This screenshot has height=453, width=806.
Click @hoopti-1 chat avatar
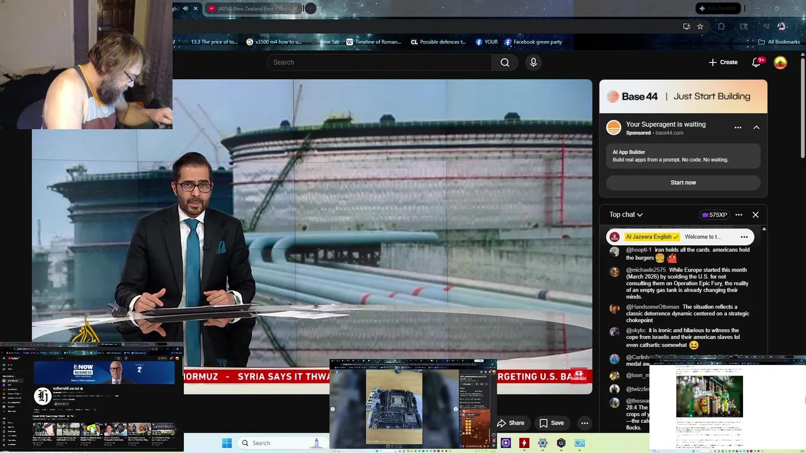[x=615, y=252]
